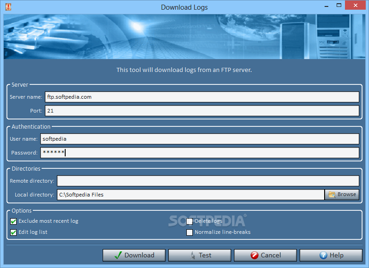Click the microscope icon on Test button
Viewport: 369px width, 268px height.
coord(193,256)
